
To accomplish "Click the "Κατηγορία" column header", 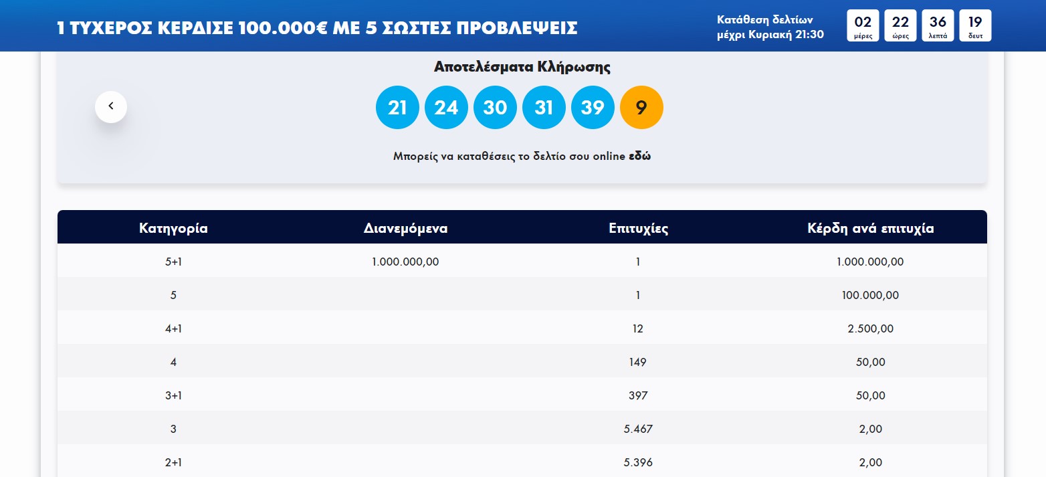I will point(173,228).
